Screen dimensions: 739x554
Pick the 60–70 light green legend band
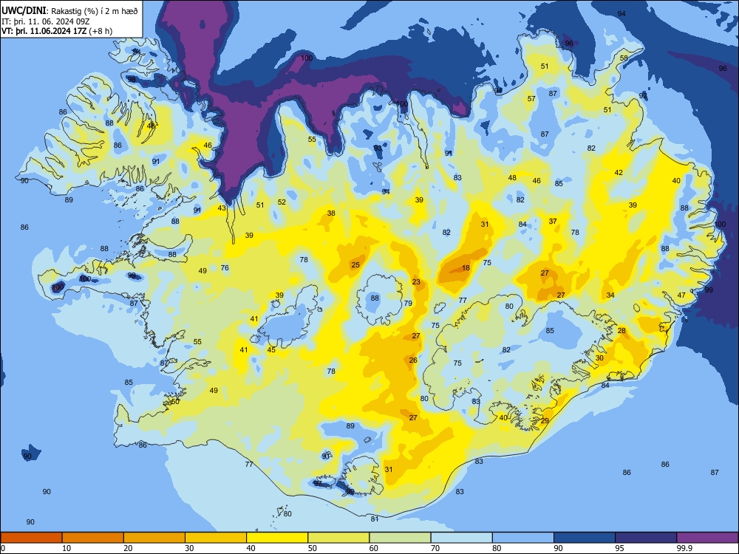400,538
